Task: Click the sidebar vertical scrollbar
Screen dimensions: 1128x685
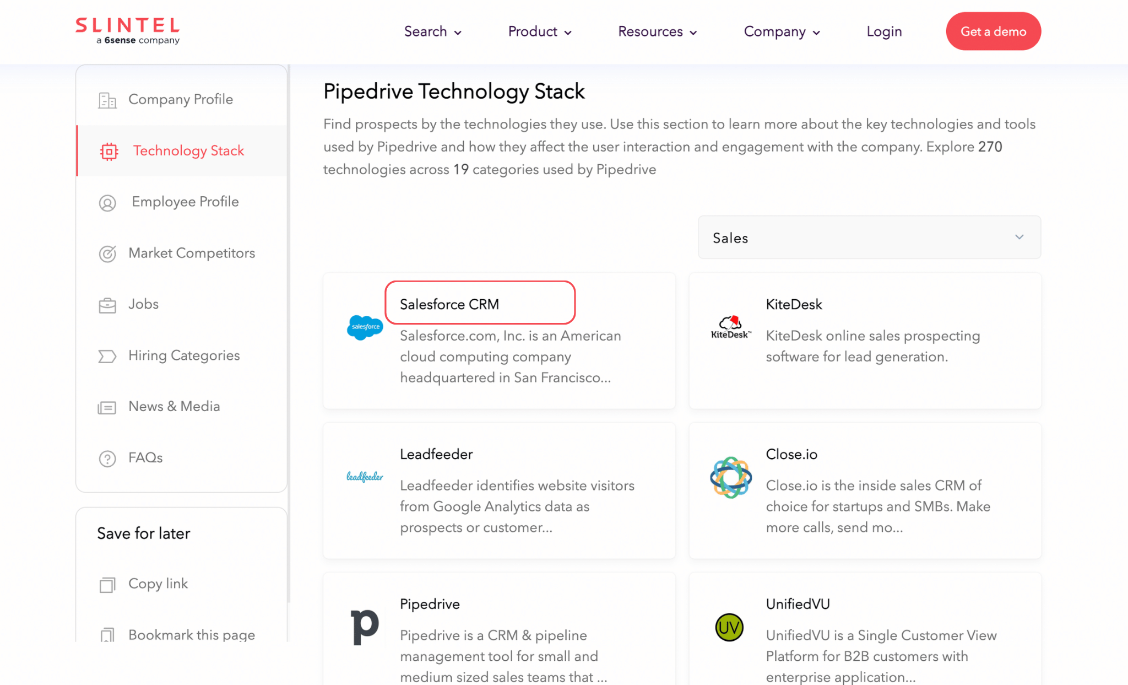Action: [x=289, y=334]
